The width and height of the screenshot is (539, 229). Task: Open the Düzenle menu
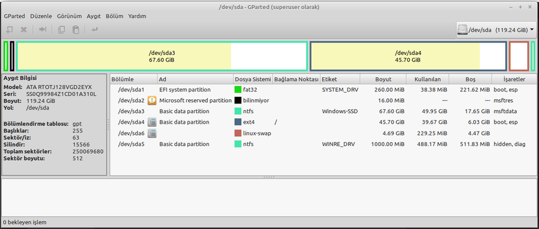(41, 16)
